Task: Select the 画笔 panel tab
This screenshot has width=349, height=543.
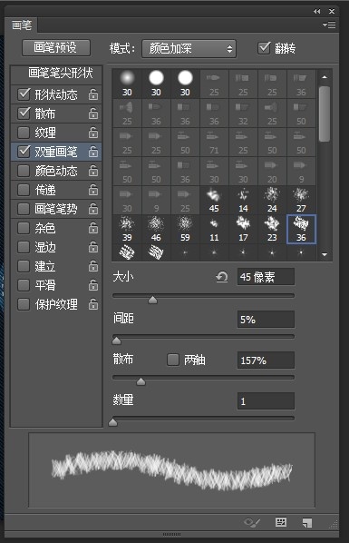Action: click(22, 25)
